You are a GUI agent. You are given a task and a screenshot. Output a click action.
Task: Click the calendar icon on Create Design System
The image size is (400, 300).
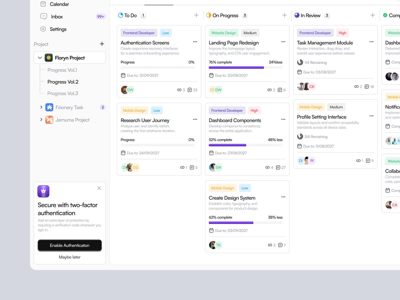[211, 230]
